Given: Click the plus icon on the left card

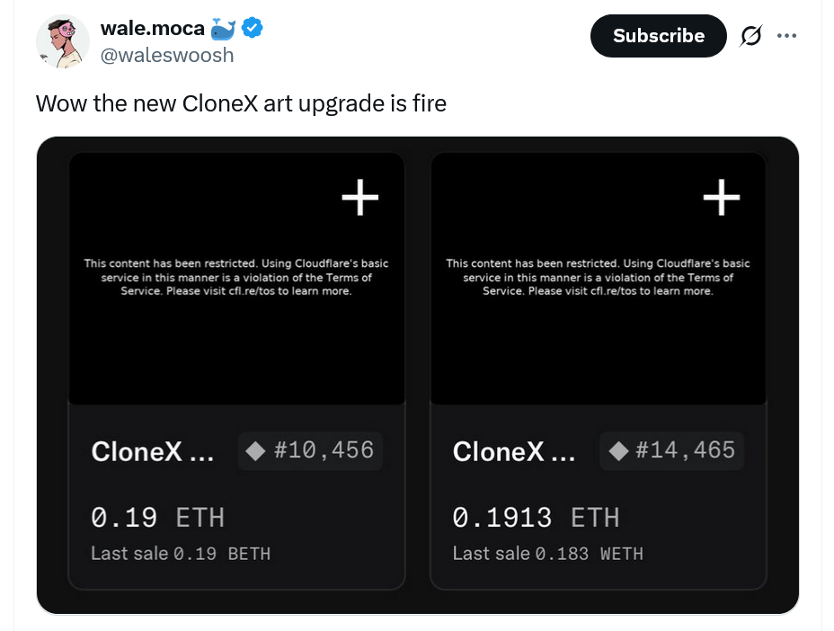Looking at the screenshot, I should point(360,199).
